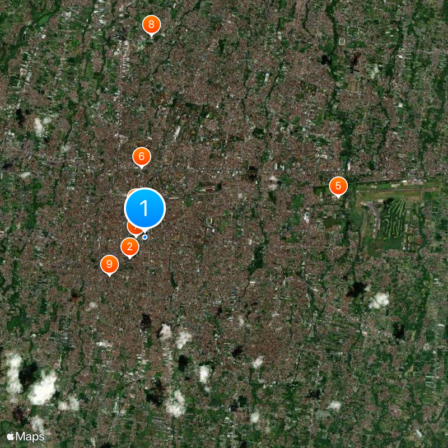Click the white cloud south of the airport

[379, 301]
